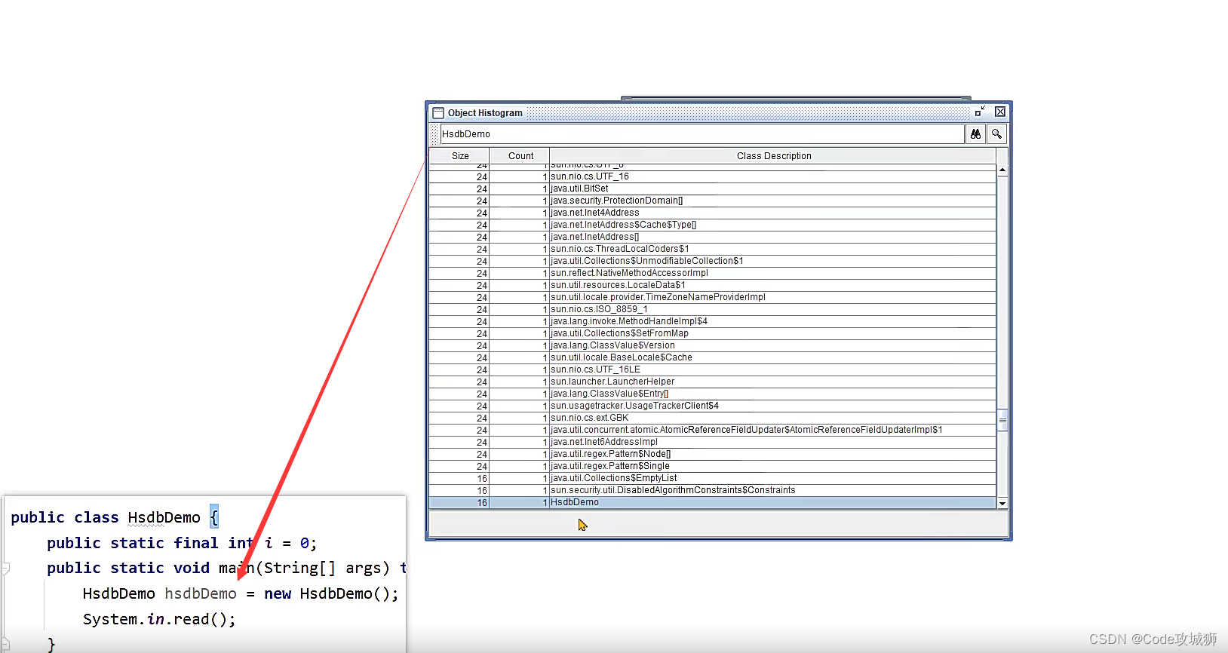Image resolution: width=1228 pixels, height=653 pixels.
Task: Close the Object Histogram internal window
Action: tap(999, 112)
